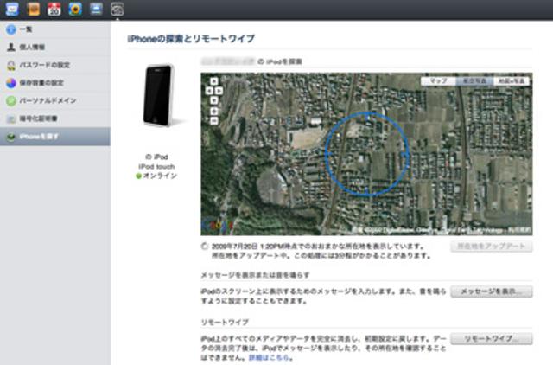This screenshot has height=365, width=553.
Task: Zoom in on the map
Action: click(214, 112)
